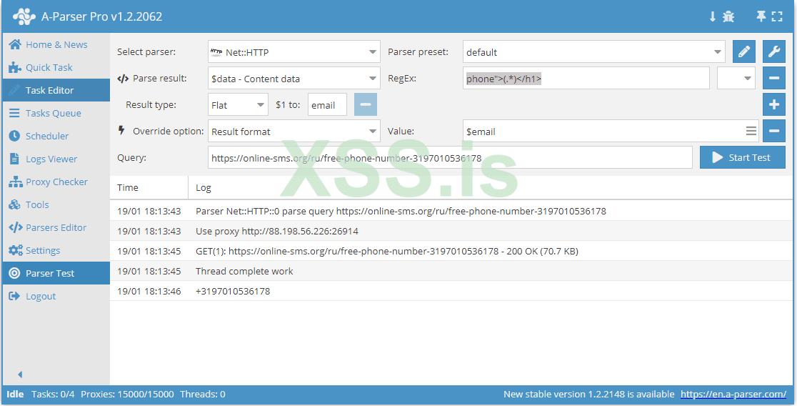Click into the RegEx input field

[x=586, y=79]
